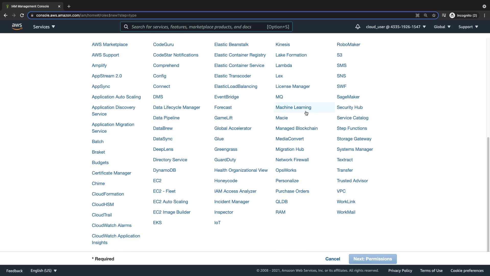The height and width of the screenshot is (276, 490).
Task: Open the notifications bell icon
Action: click(358, 27)
